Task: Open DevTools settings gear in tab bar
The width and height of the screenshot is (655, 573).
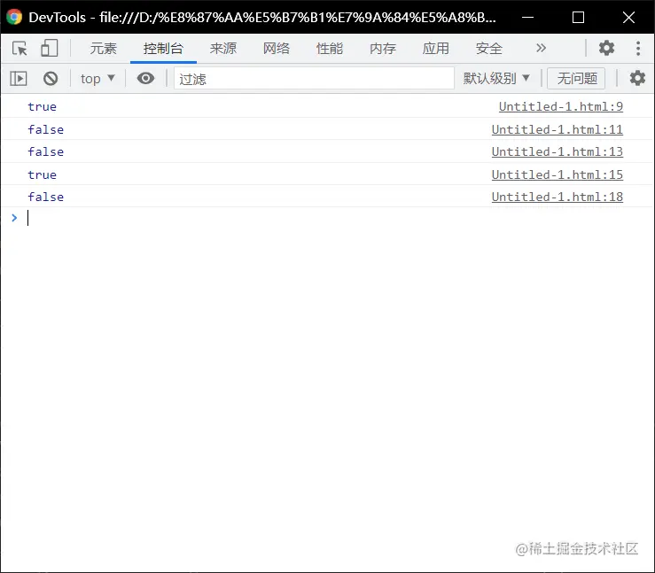Action: point(606,48)
